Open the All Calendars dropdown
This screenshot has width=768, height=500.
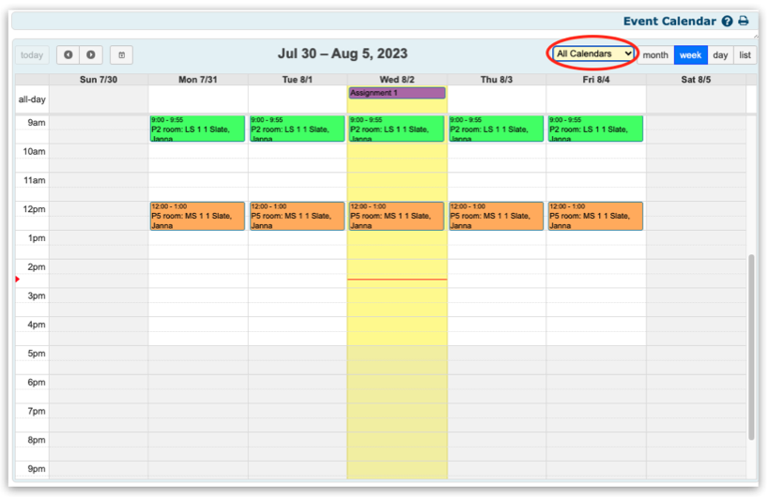click(x=593, y=53)
